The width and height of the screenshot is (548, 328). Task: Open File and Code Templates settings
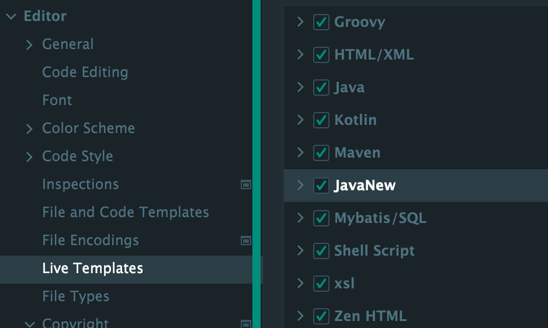tap(126, 212)
